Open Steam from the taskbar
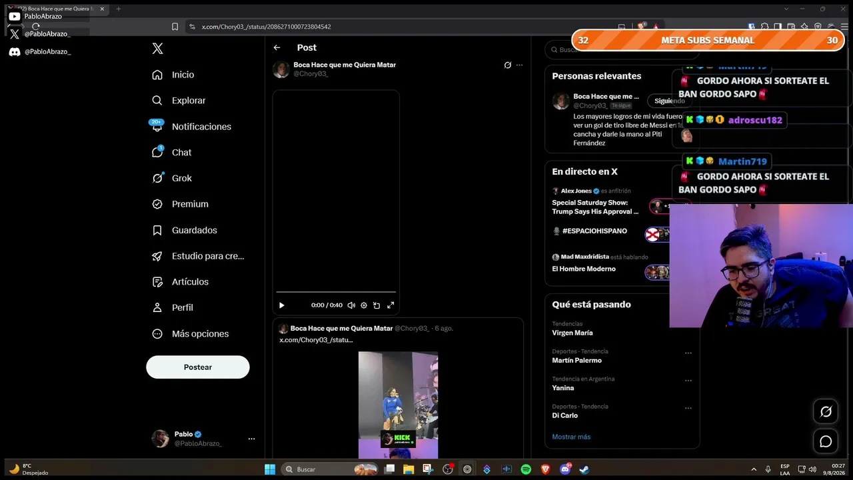 pos(584,469)
